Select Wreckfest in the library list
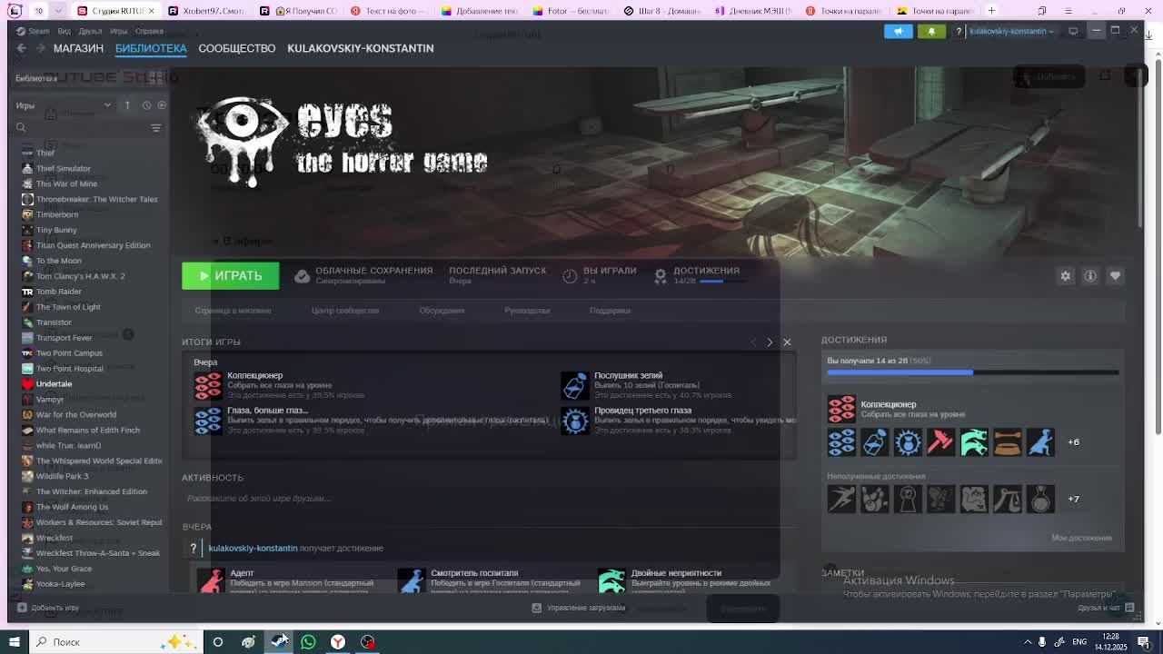The image size is (1163, 654). 54,538
